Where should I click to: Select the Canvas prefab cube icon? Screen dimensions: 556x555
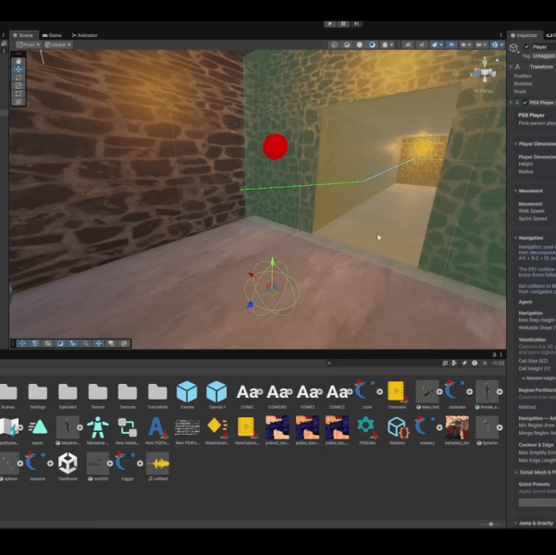[x=187, y=391]
